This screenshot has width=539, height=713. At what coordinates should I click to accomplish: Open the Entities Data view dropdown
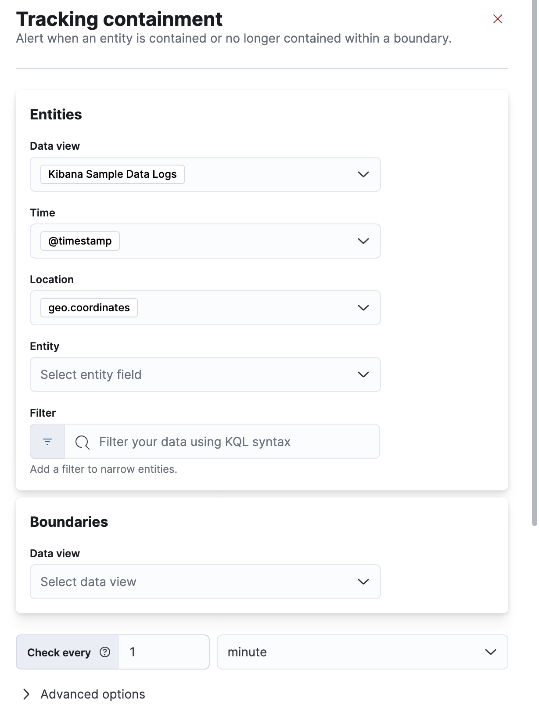click(x=363, y=174)
